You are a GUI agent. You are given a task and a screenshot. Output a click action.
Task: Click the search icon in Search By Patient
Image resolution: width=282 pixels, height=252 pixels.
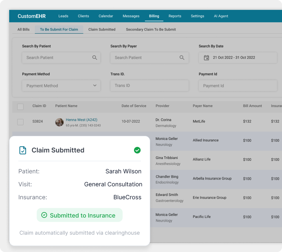95,58
